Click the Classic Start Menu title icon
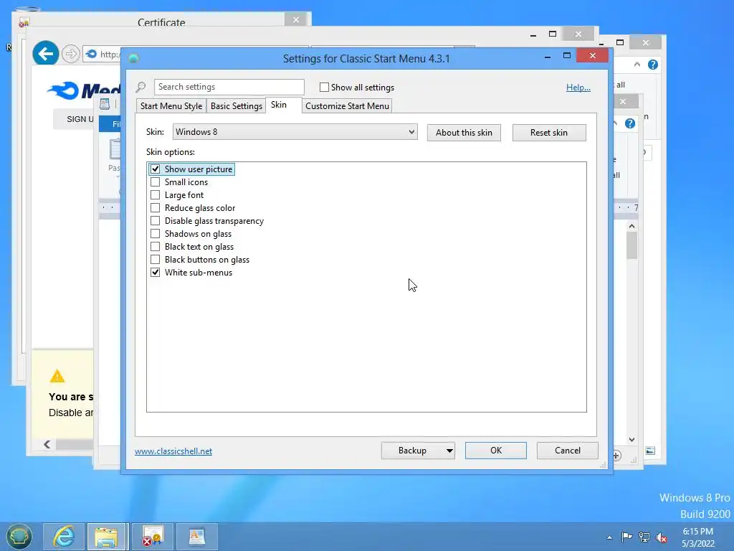Image resolution: width=734 pixels, height=551 pixels. coord(133,58)
